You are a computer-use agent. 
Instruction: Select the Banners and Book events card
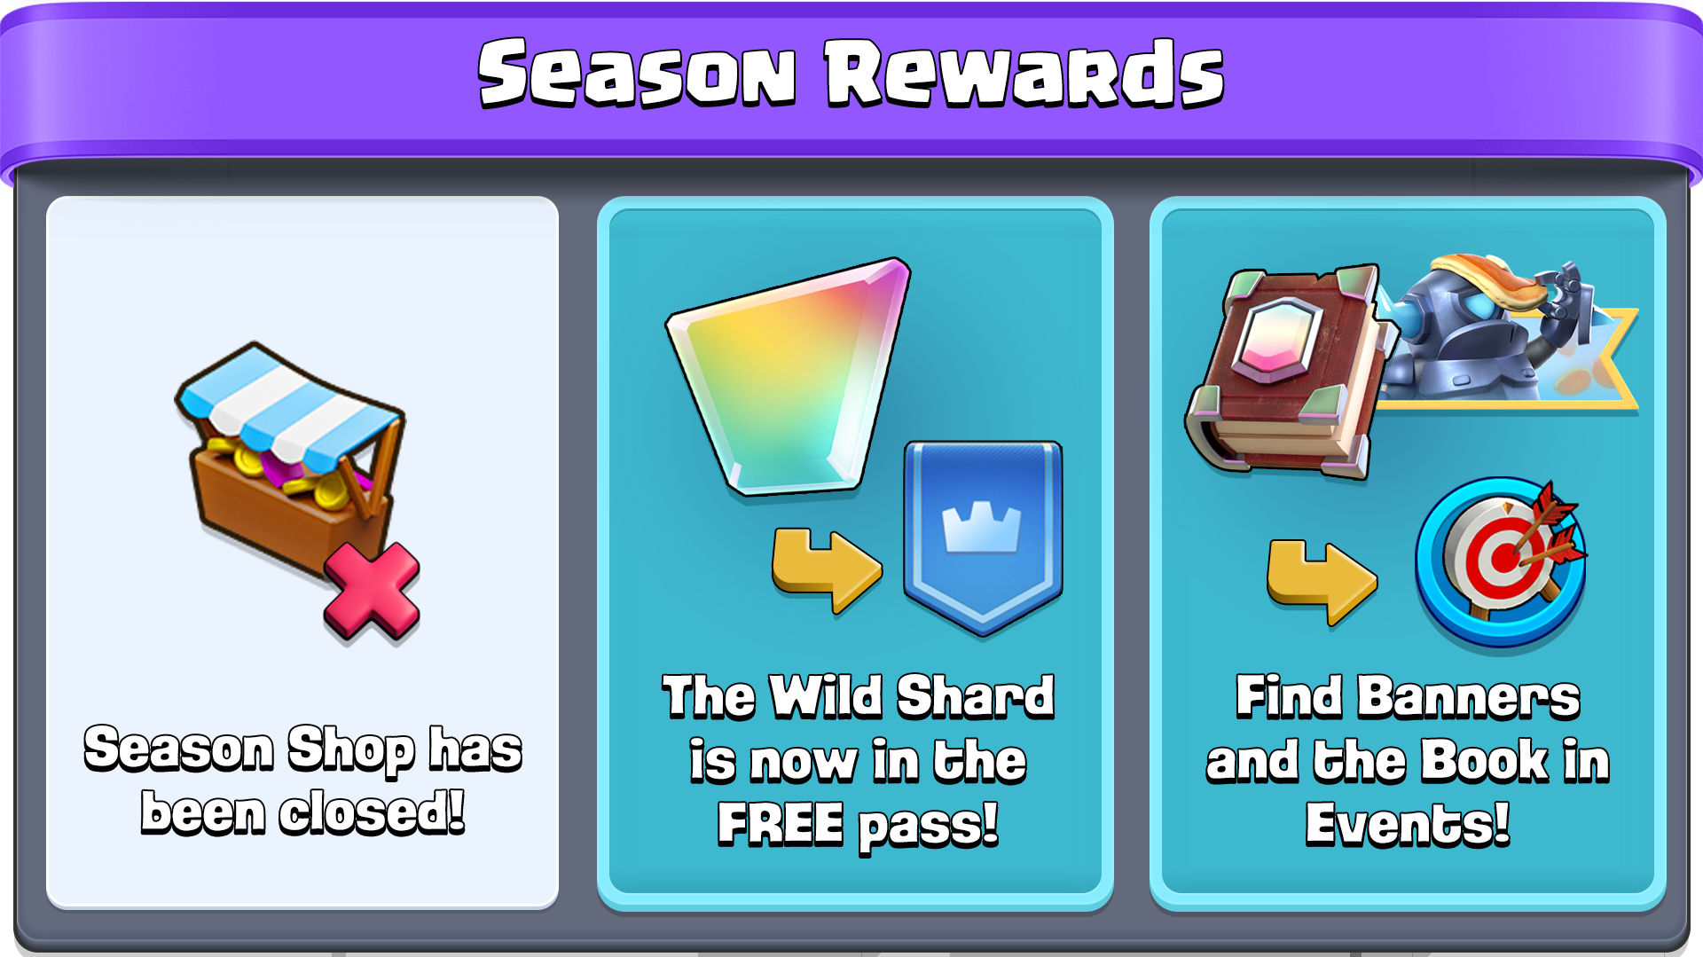(x=1408, y=553)
